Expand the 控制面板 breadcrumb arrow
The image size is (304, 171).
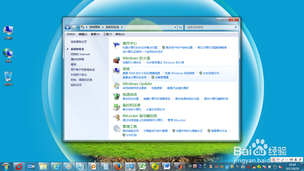pyautogui.click(x=103, y=27)
